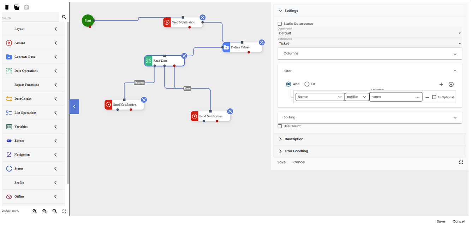This screenshot has width=471, height=227.
Task: Zoom in using the magnifier plus icon
Action: pyautogui.click(x=34, y=211)
